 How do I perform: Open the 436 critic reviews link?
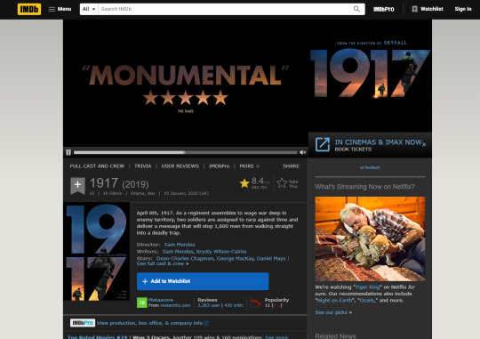pos(234,305)
